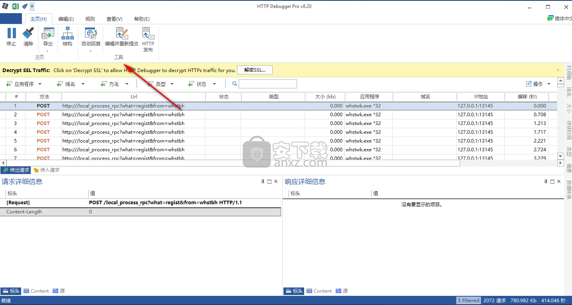
Task: Click the arrows icon in the title bar
Action: [5, 6]
